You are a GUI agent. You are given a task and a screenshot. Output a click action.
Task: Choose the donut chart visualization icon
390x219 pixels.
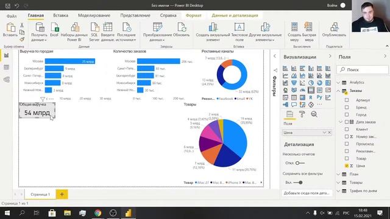coord(319,83)
